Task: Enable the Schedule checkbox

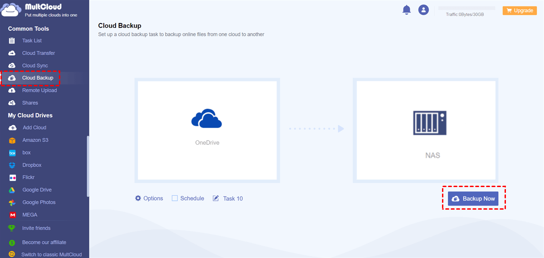Action: [x=175, y=198]
